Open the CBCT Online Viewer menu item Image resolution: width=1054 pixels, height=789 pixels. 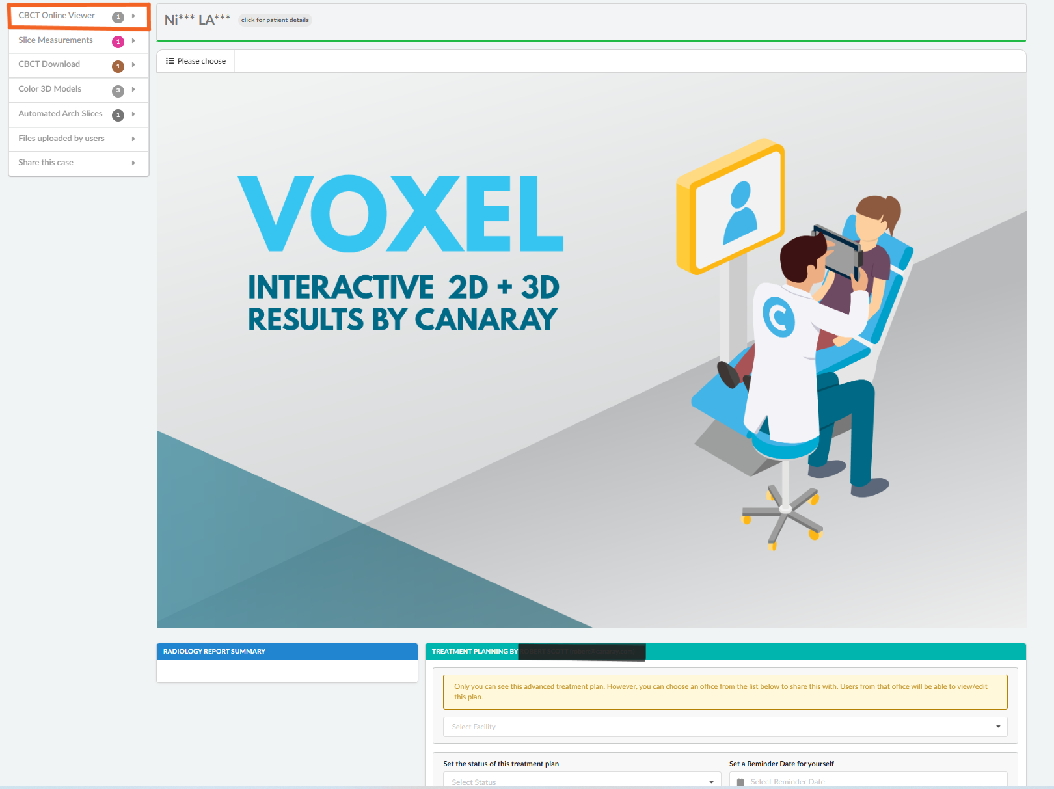coord(57,16)
